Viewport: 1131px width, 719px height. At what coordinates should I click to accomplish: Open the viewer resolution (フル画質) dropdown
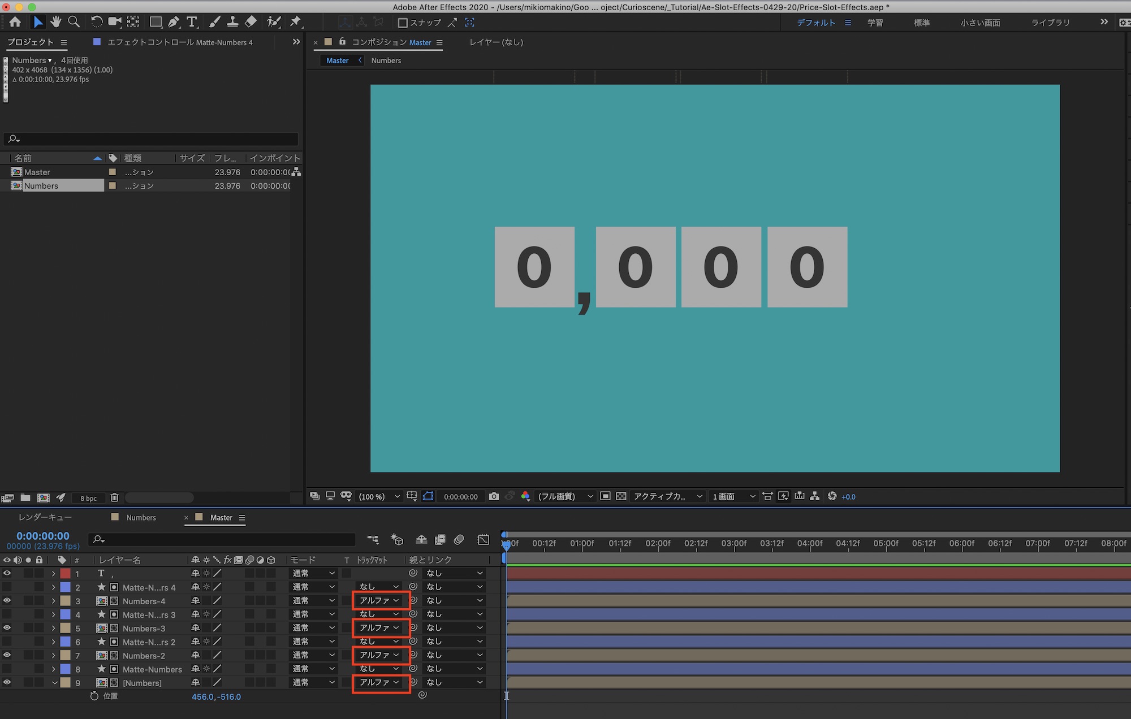pos(565,496)
